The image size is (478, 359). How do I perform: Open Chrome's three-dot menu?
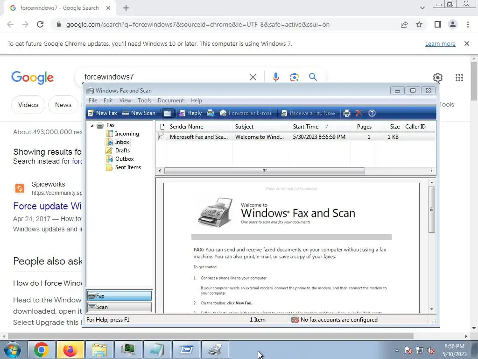coord(468,24)
